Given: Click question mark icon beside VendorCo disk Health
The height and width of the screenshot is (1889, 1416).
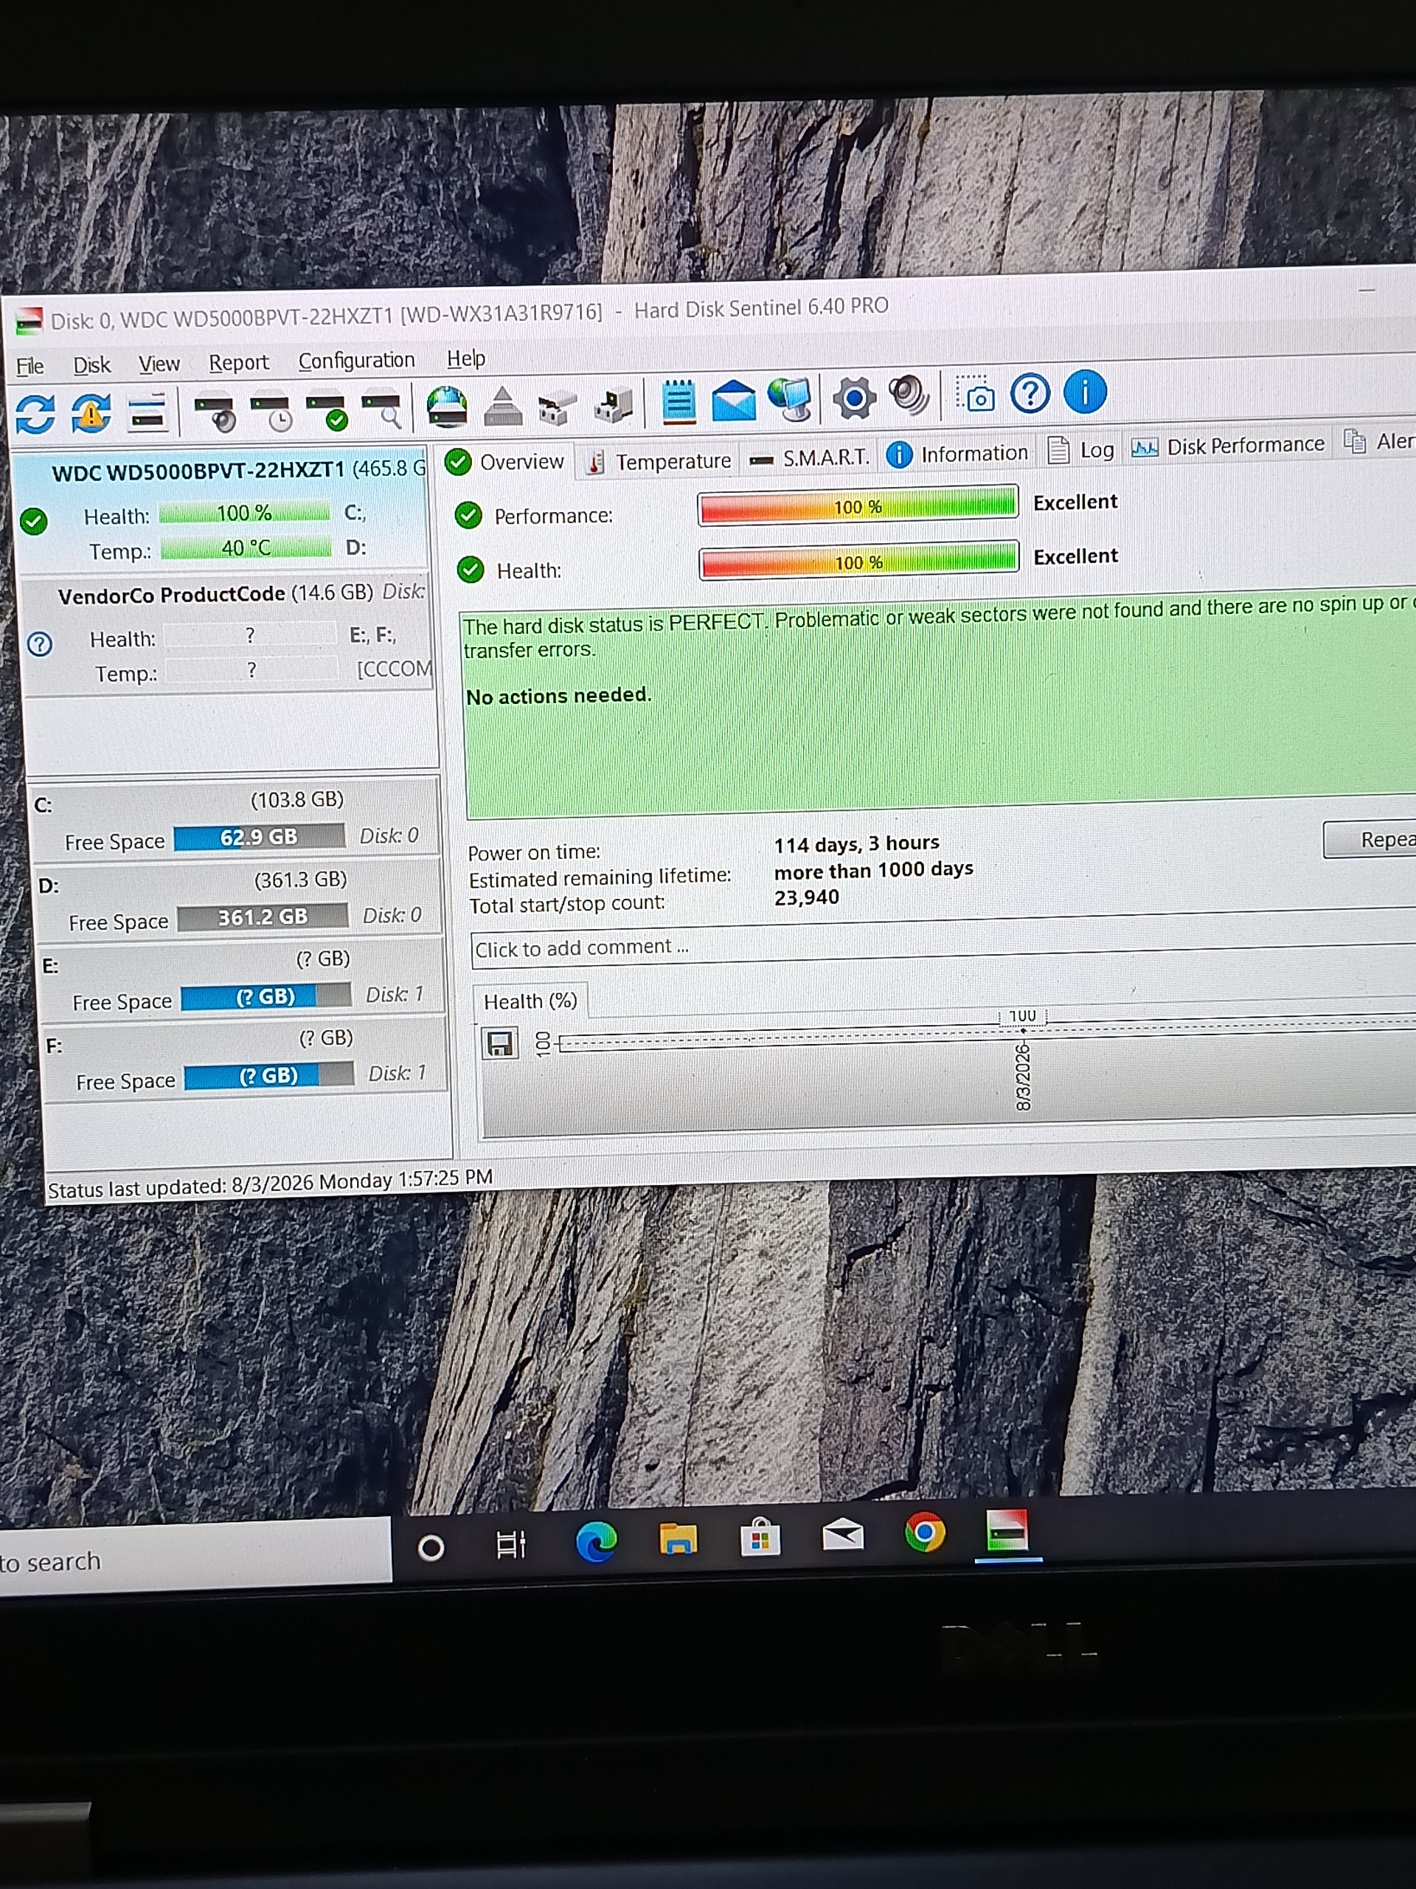Looking at the screenshot, I should pos(40,644).
